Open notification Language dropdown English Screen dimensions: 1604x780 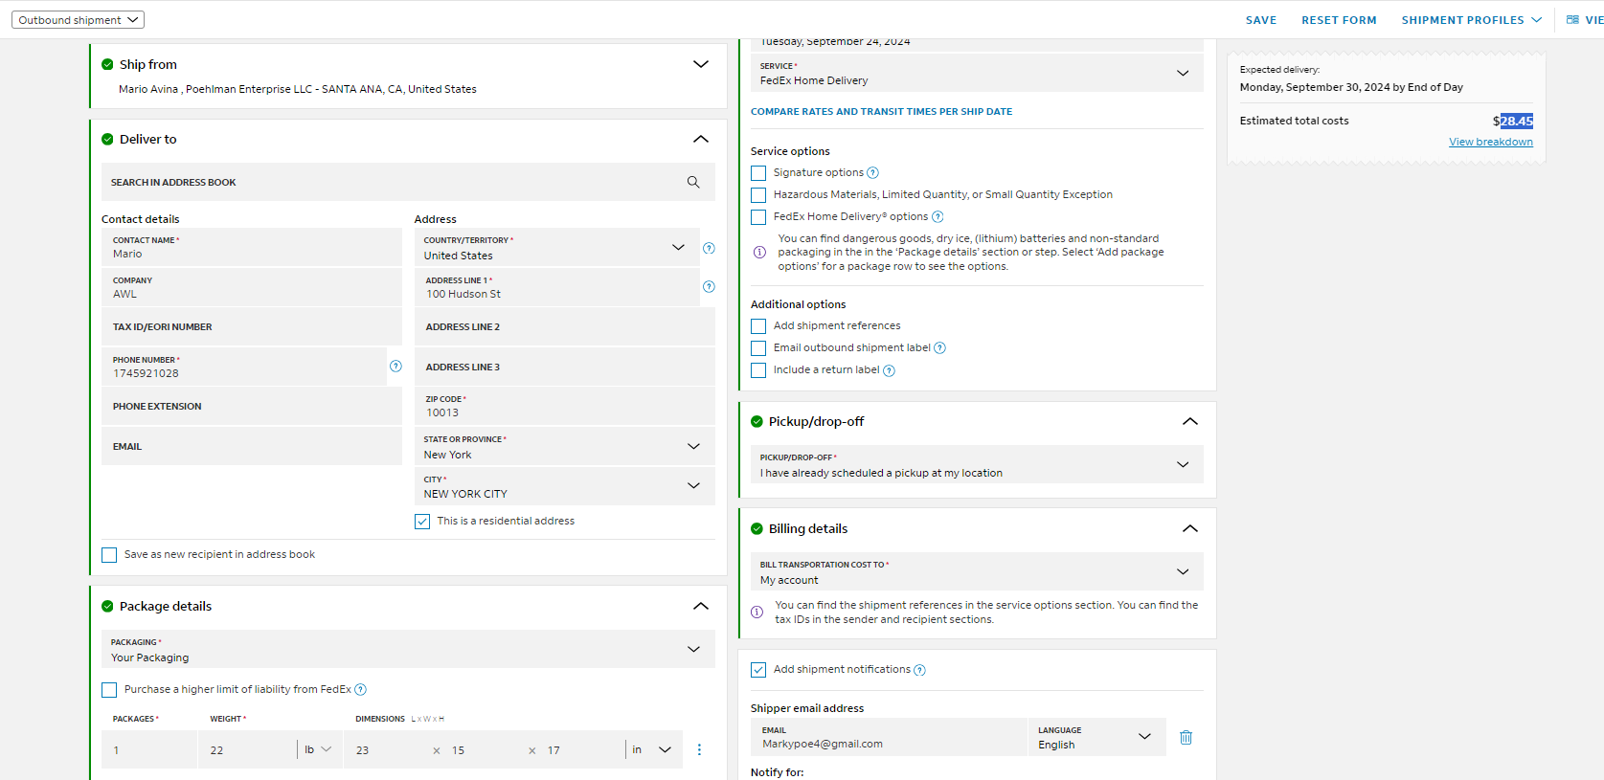[x=1096, y=737]
